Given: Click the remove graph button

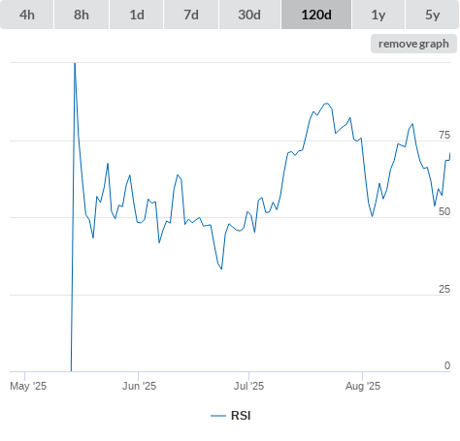Looking at the screenshot, I should [x=413, y=44].
